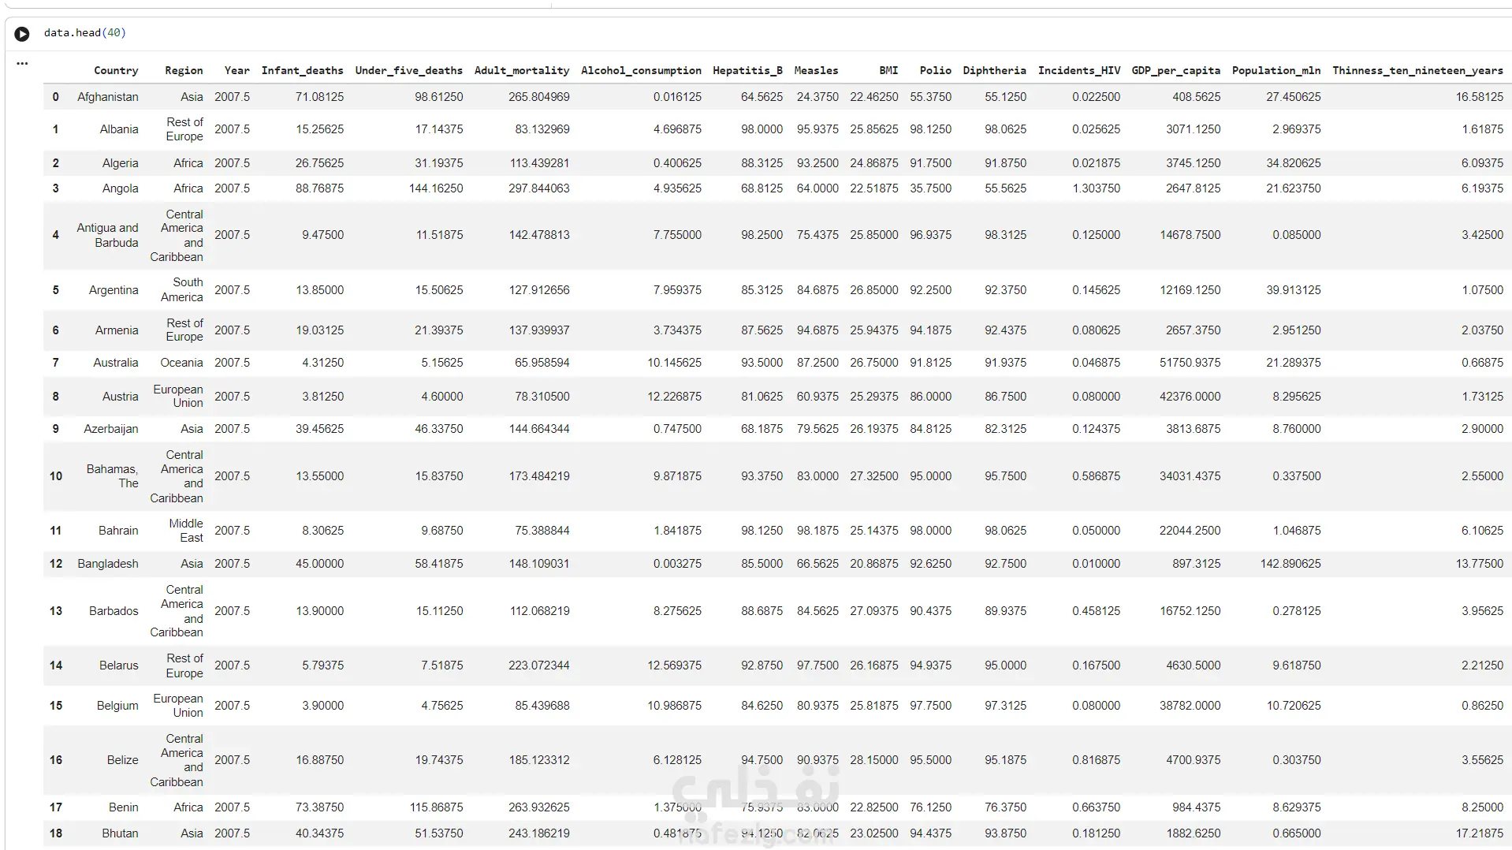Click the Adult_mortality column header
The image size is (1512, 850).
click(x=521, y=70)
